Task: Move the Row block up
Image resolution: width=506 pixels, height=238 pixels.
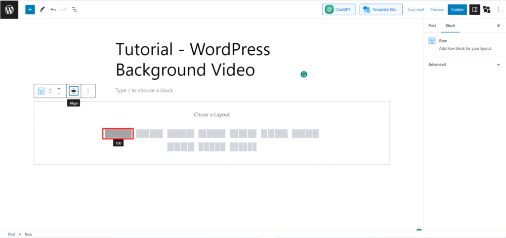Action: 59,88
